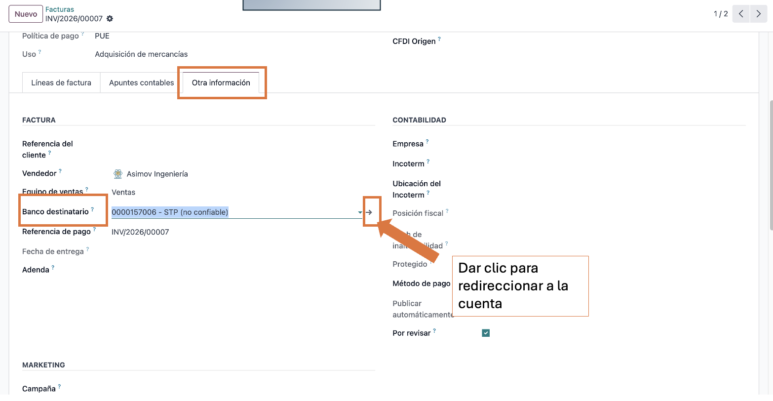Viewport: 773px width, 401px height.
Task: Switch to the Apuntes contables tab
Action: pyautogui.click(x=141, y=82)
